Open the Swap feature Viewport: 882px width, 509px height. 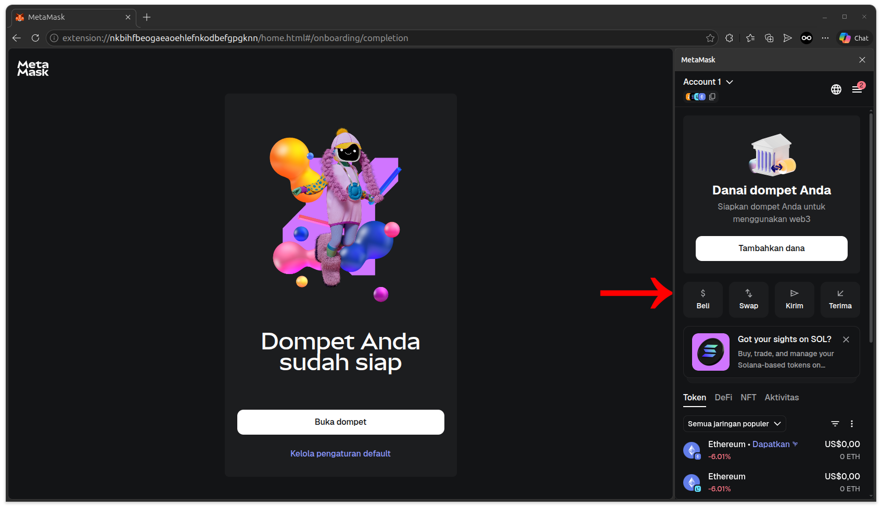click(748, 299)
